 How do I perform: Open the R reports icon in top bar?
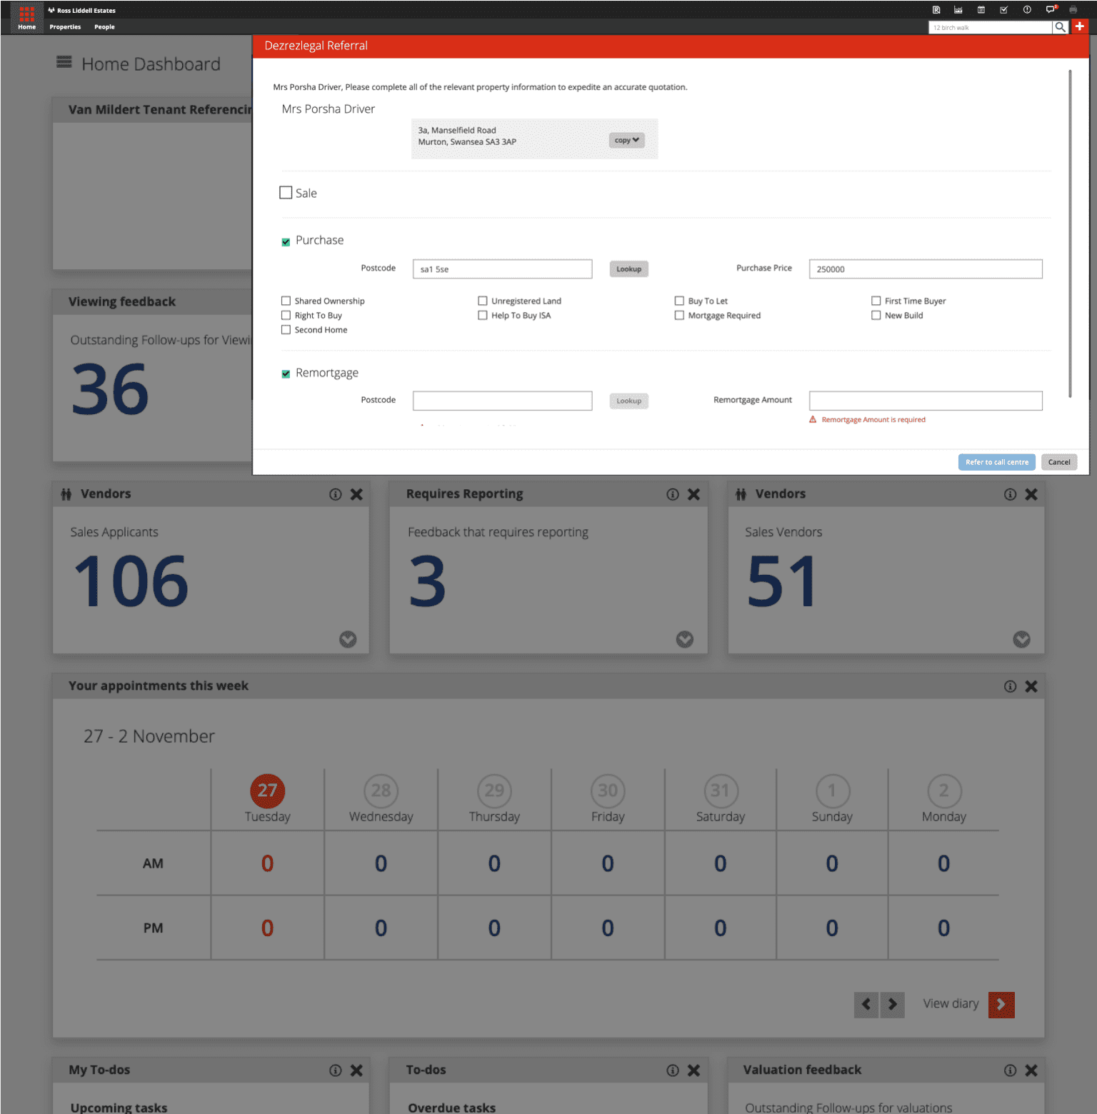[x=936, y=10]
